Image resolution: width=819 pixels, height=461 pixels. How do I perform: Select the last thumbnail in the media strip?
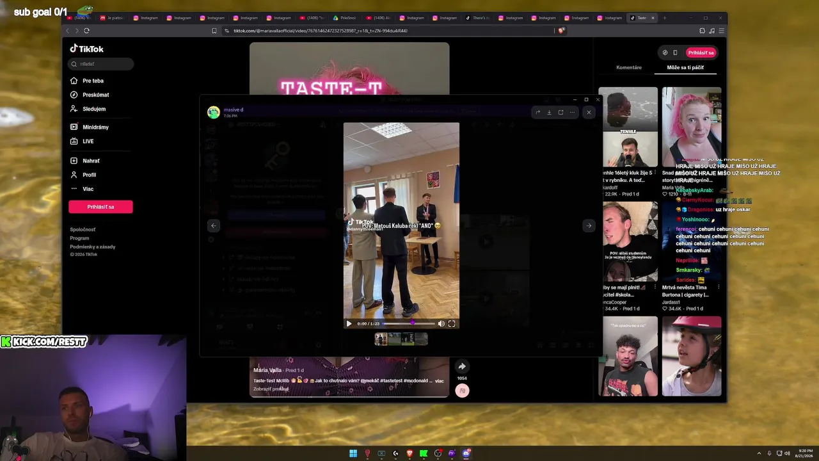420,339
